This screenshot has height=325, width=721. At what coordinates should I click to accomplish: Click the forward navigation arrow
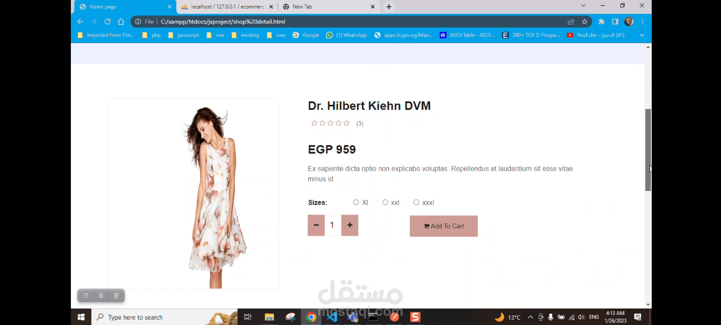click(94, 22)
